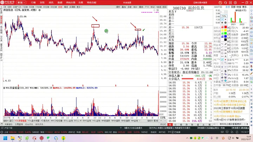Select the MACD轻松赚 indicator tab
This screenshot has height=142, width=253.
point(57,121)
